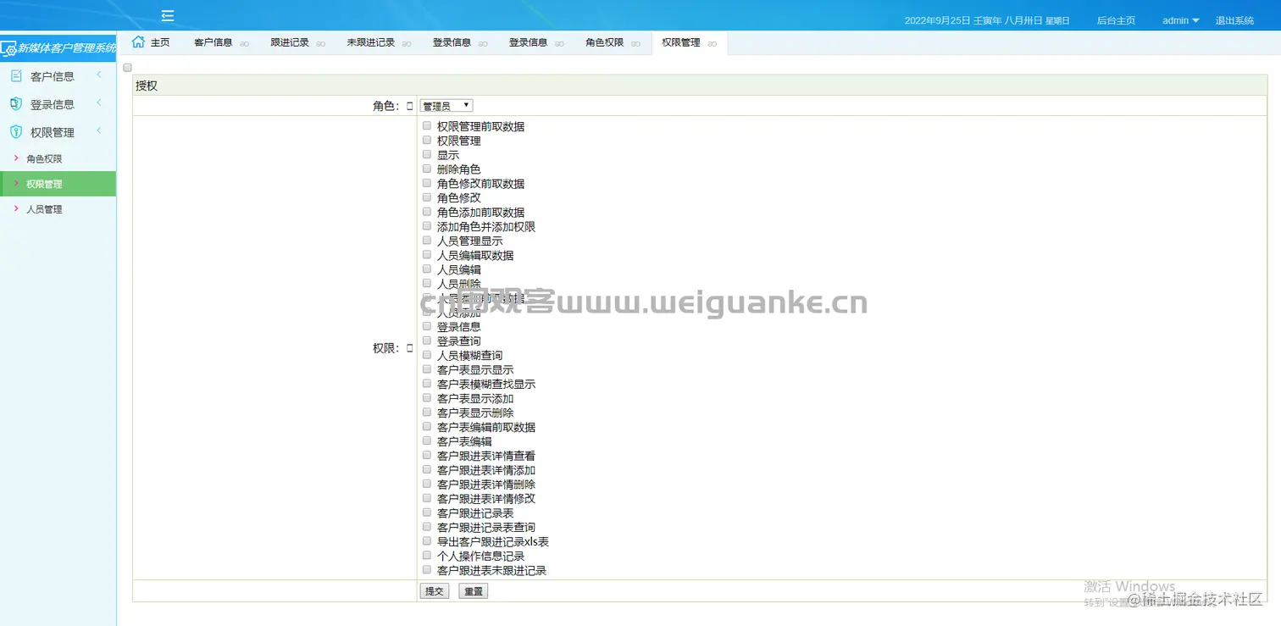Check the 添加角色并添加权限 checkbox
Screen dimensions: 1281x626
[x=427, y=226]
